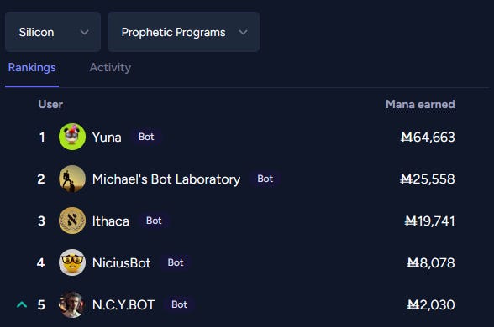Select the Rankings tab
The height and width of the screenshot is (327, 494).
pyautogui.click(x=32, y=68)
